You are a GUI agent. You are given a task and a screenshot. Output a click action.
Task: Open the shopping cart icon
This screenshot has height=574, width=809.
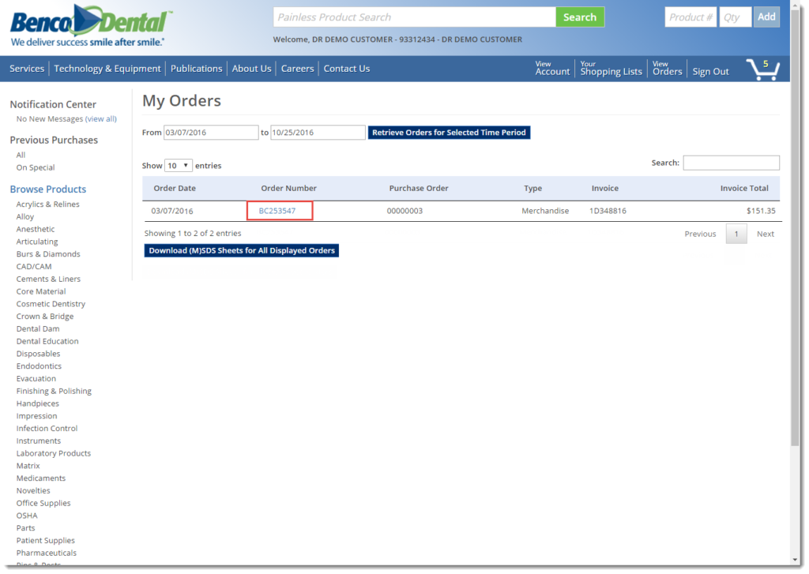[x=761, y=69]
